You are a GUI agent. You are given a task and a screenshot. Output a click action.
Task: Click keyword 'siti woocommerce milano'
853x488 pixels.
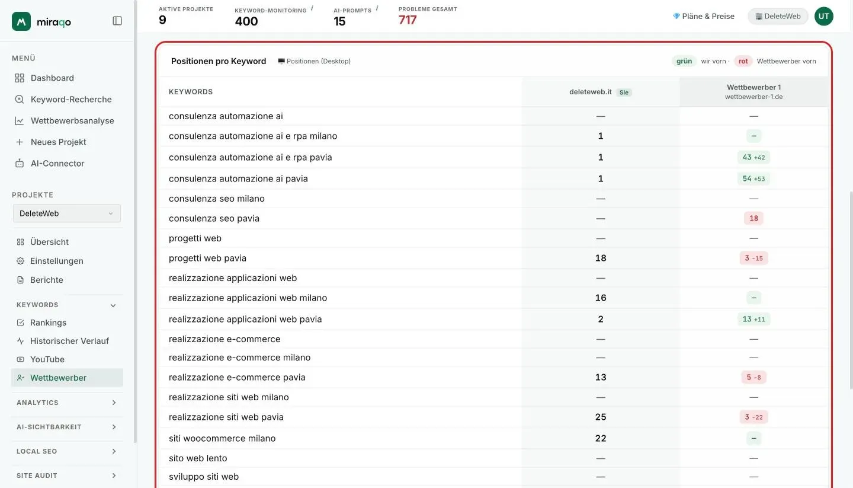click(222, 438)
